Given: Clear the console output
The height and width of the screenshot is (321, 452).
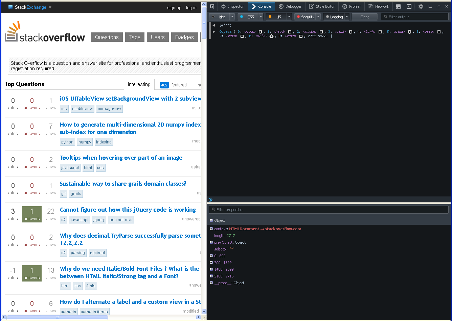Looking at the screenshot, I should (x=365, y=17).
